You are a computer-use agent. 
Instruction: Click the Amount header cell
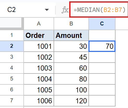71,35
